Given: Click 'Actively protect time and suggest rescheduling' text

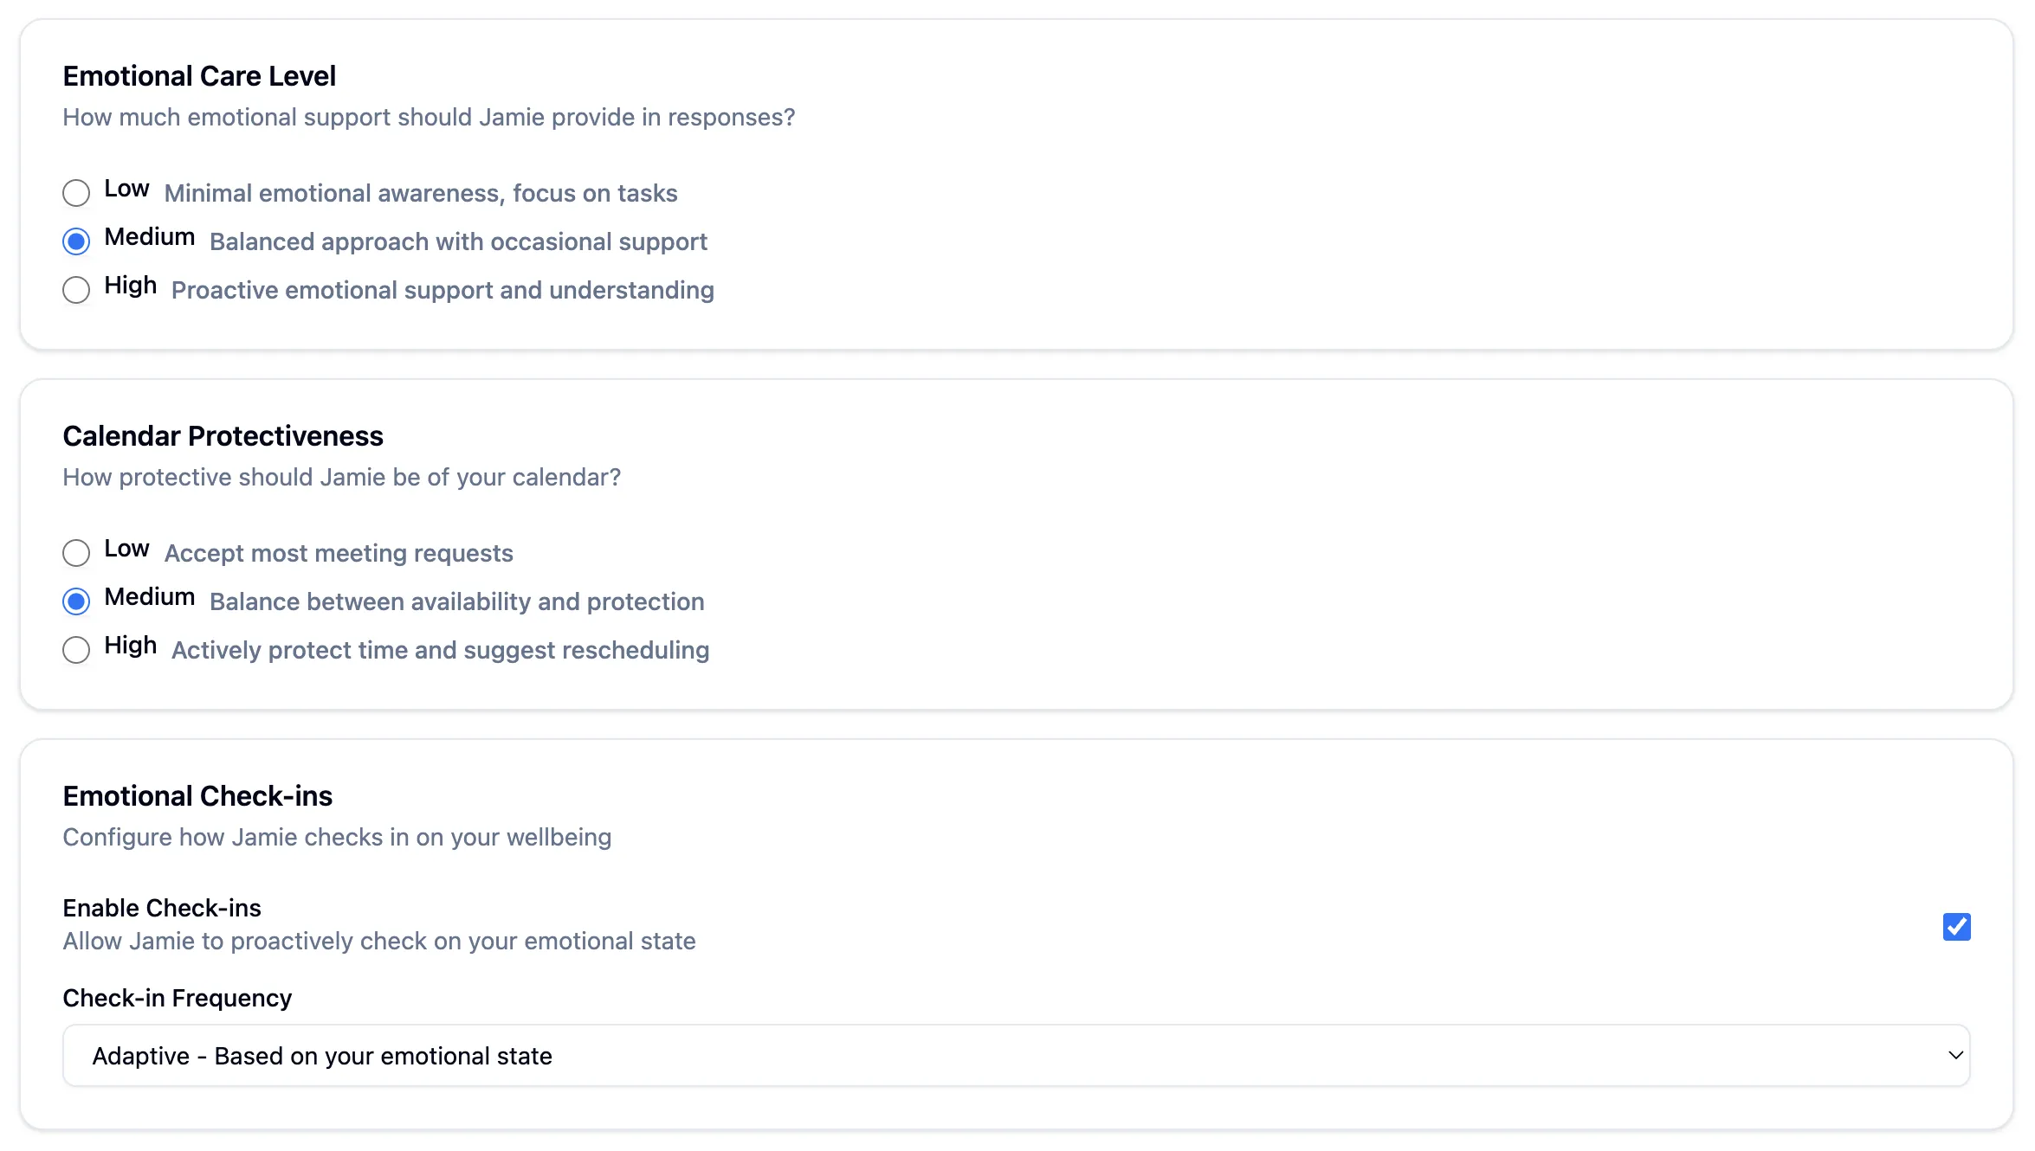Looking at the screenshot, I should click(x=440, y=650).
